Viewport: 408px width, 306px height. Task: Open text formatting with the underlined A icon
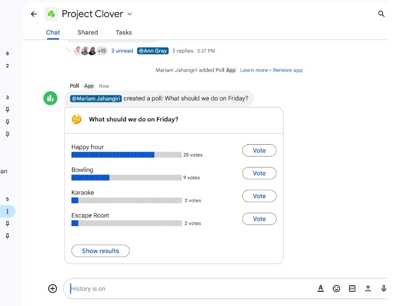click(321, 288)
